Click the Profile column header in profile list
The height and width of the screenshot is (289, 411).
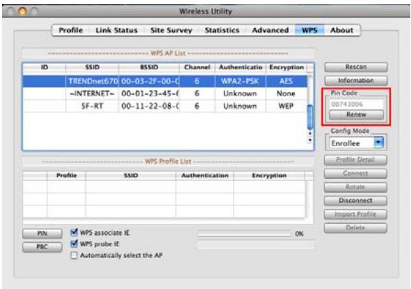coord(67,176)
